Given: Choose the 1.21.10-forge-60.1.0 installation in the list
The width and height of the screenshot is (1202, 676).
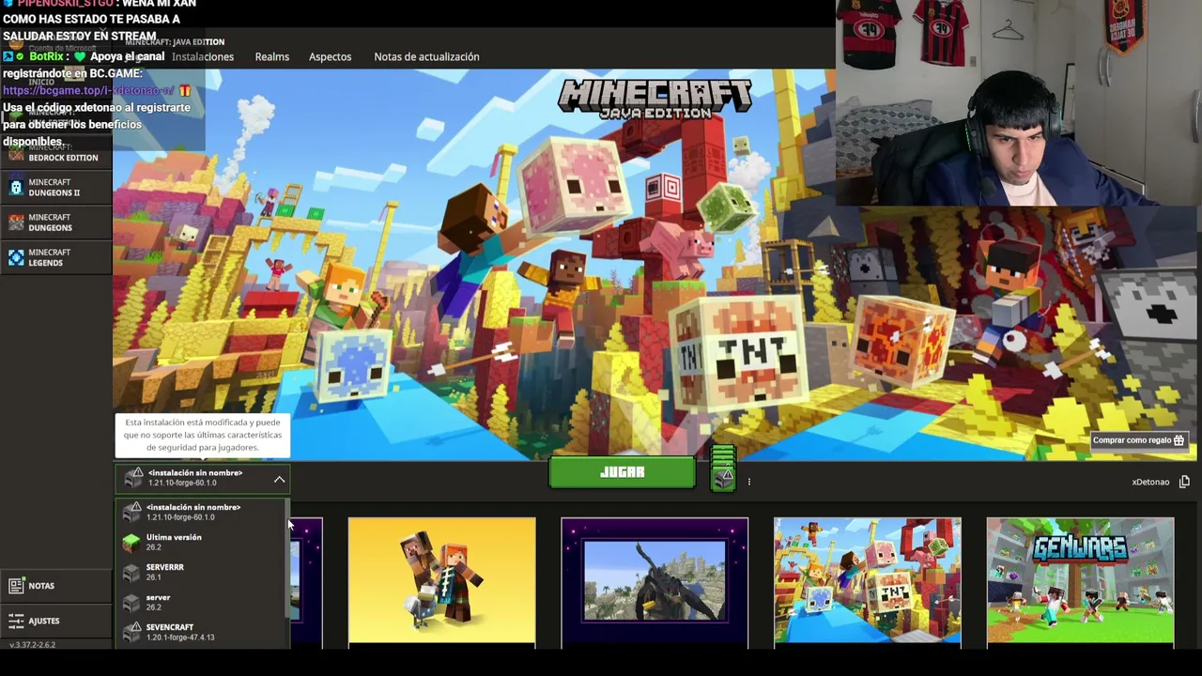Looking at the screenshot, I should click(202, 513).
